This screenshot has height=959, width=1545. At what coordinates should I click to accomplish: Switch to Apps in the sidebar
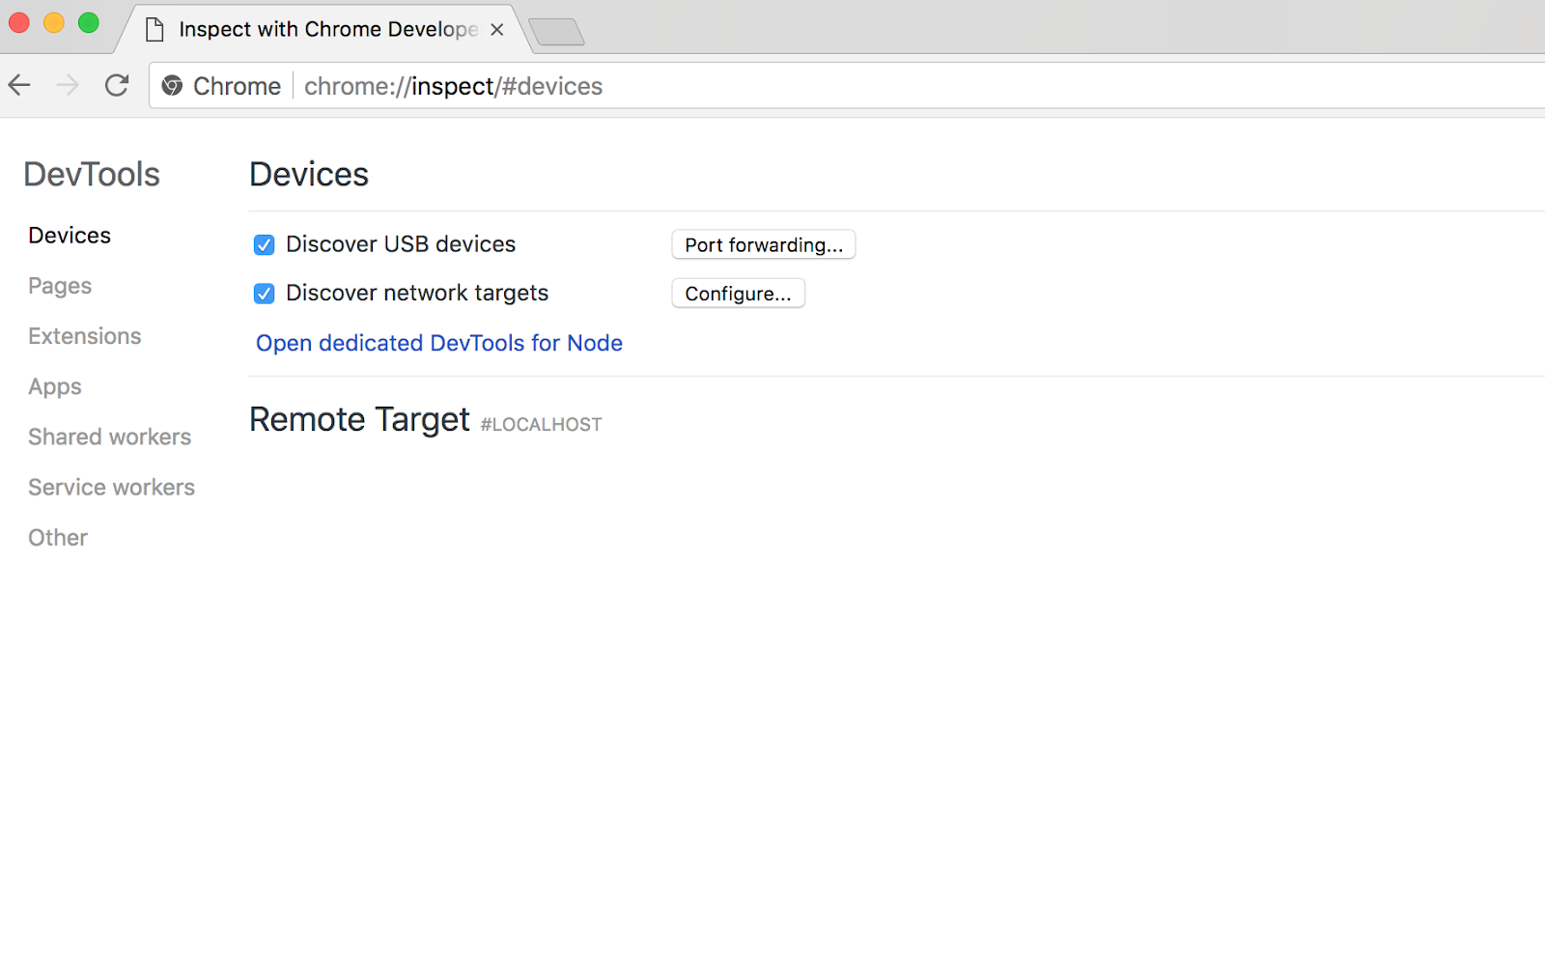(x=55, y=386)
